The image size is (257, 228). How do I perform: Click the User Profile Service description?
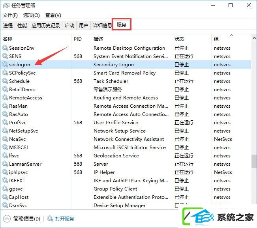(x=116, y=123)
